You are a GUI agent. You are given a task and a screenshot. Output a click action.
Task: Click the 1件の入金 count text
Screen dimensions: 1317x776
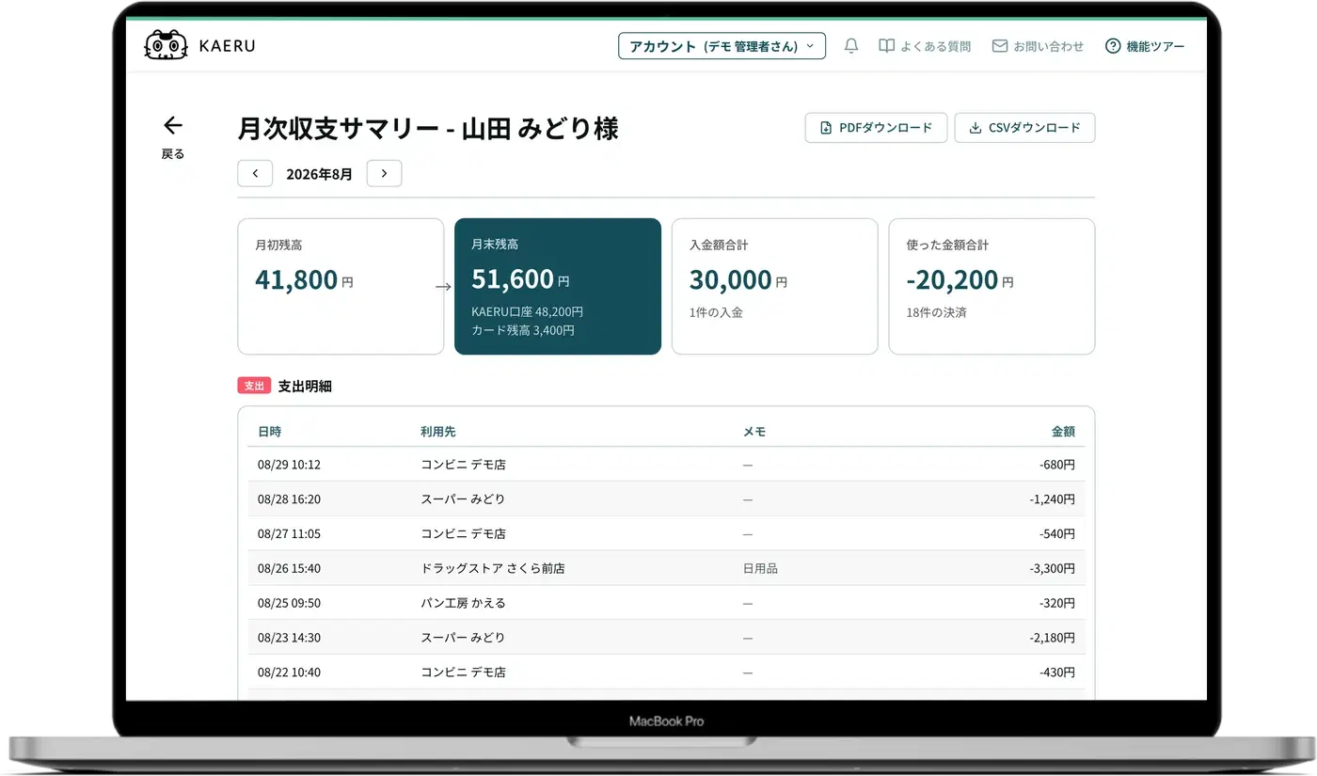pos(716,312)
